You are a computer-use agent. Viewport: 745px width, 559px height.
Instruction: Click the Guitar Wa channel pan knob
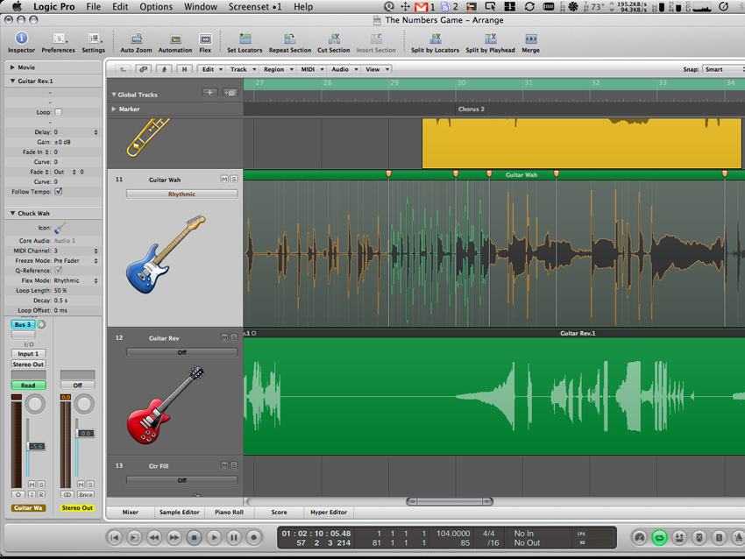click(x=35, y=404)
